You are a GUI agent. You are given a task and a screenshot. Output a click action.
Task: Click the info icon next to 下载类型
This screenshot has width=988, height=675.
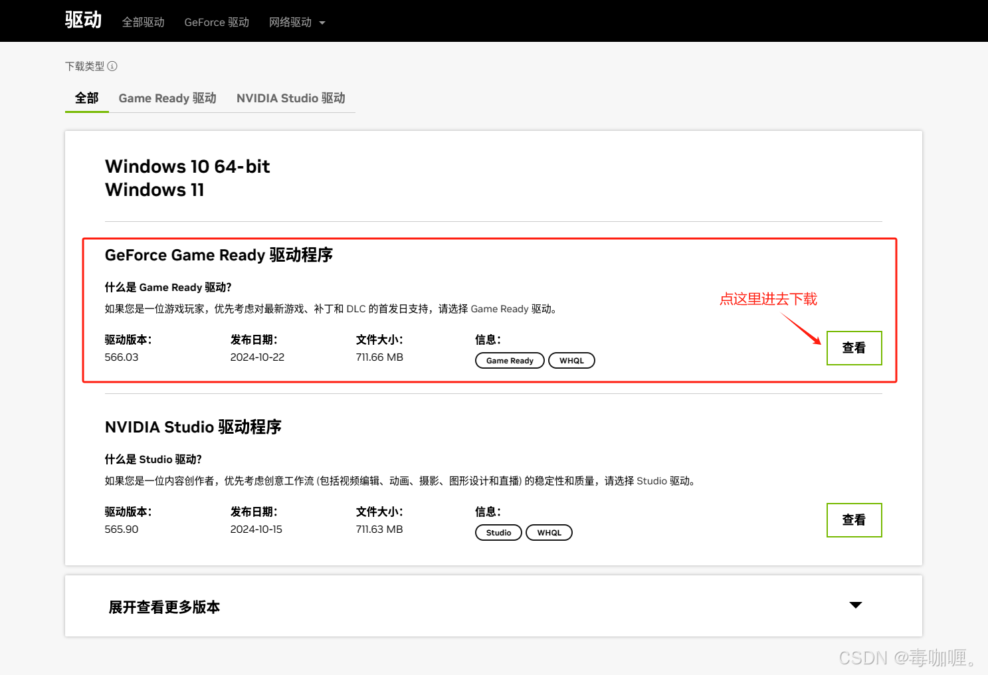tap(112, 66)
